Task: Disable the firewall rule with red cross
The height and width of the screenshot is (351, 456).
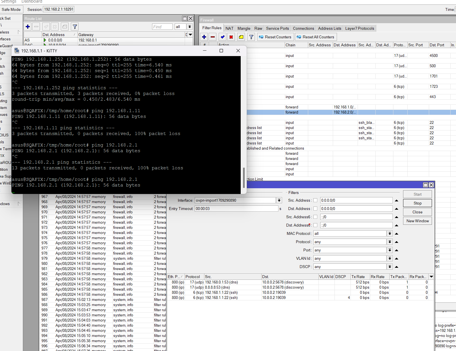Action: (231, 37)
